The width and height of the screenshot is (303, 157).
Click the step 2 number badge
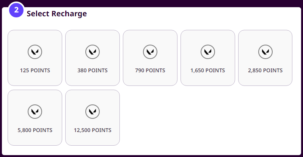click(x=16, y=10)
